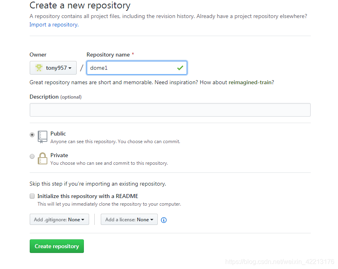Viewport: 338px width, 269px height.
Task: Open the Add .gitignore dropdown
Action: pos(59,219)
